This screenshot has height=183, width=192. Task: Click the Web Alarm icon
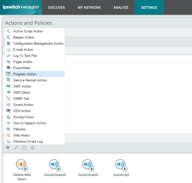coord(9,135)
